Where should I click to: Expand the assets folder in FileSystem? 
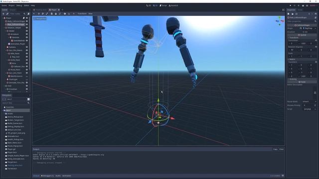point(4,114)
